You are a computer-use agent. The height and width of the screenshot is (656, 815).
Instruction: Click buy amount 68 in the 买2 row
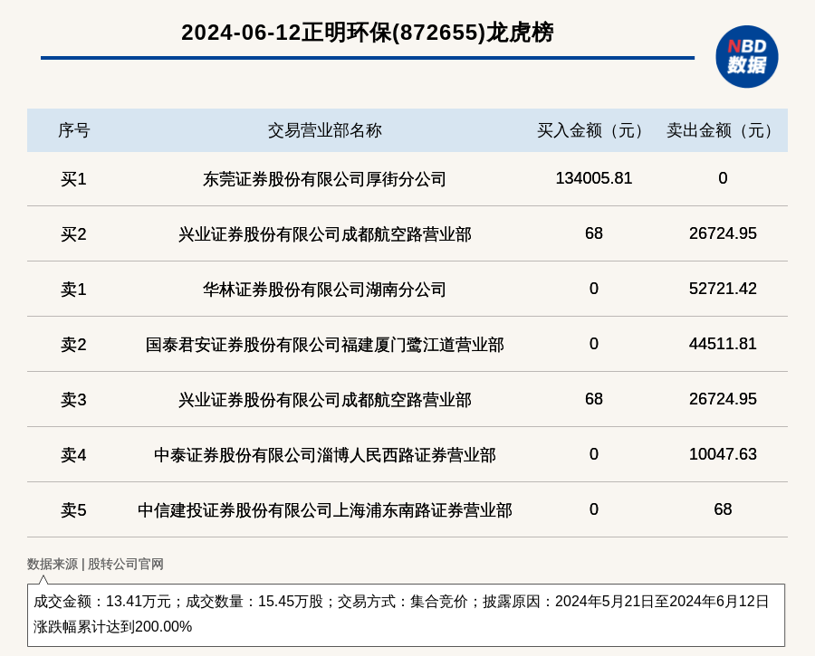[x=593, y=233]
